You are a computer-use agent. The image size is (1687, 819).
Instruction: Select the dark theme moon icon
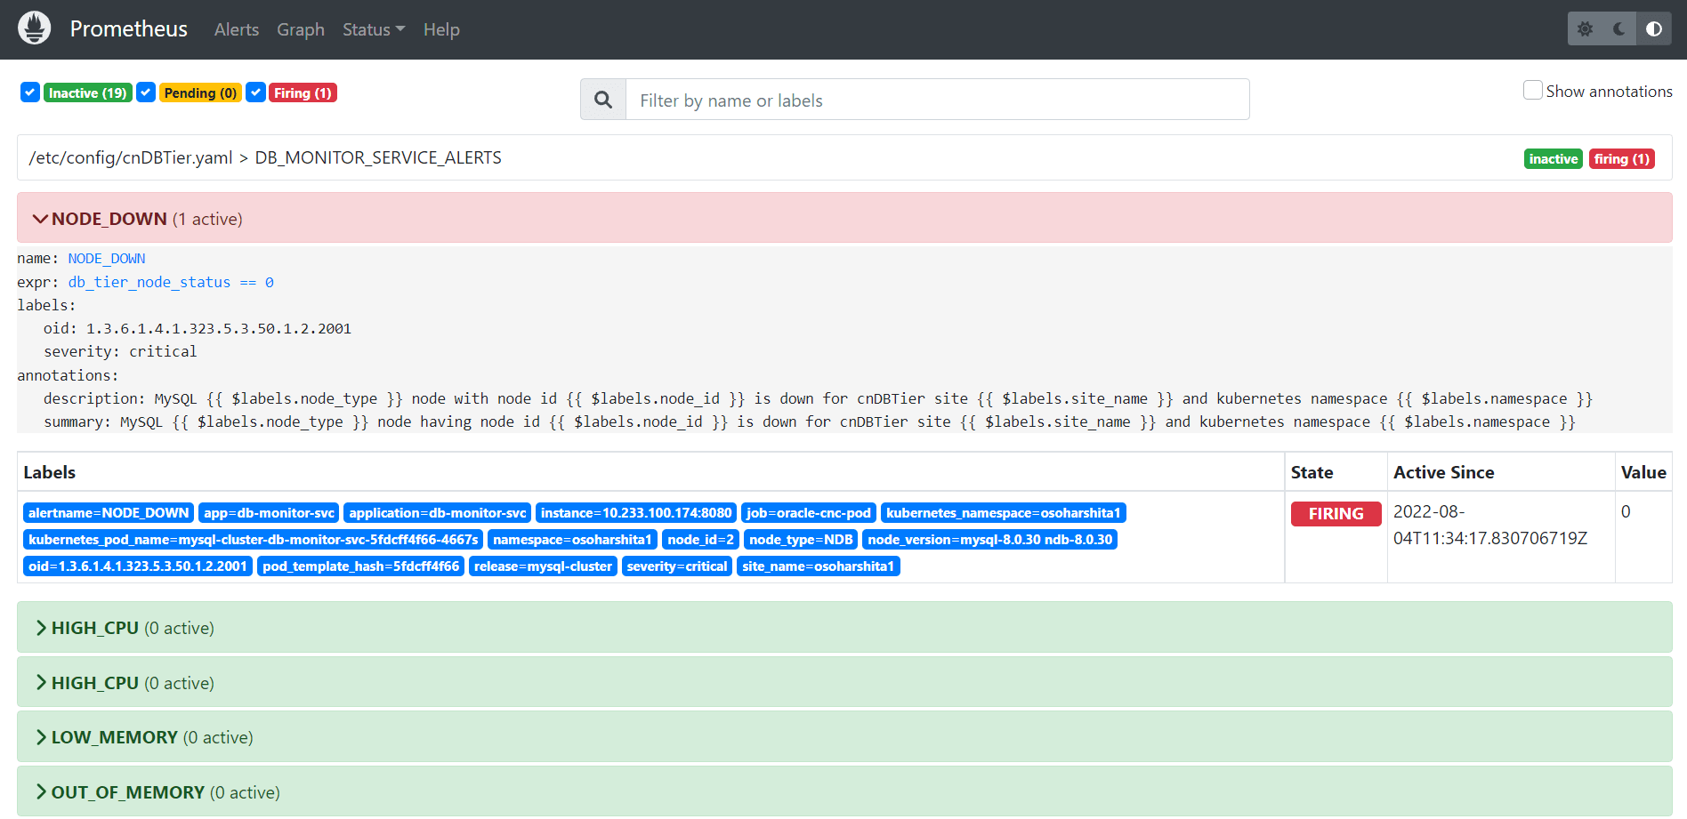(1619, 28)
